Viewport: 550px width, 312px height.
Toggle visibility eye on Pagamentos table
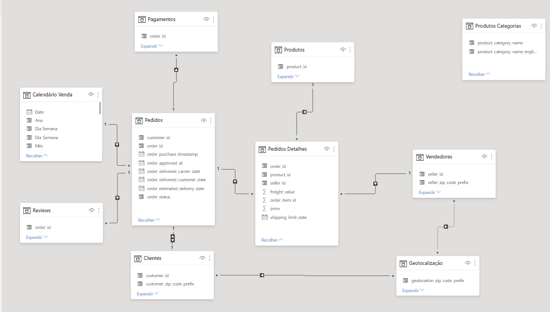pyautogui.click(x=206, y=19)
